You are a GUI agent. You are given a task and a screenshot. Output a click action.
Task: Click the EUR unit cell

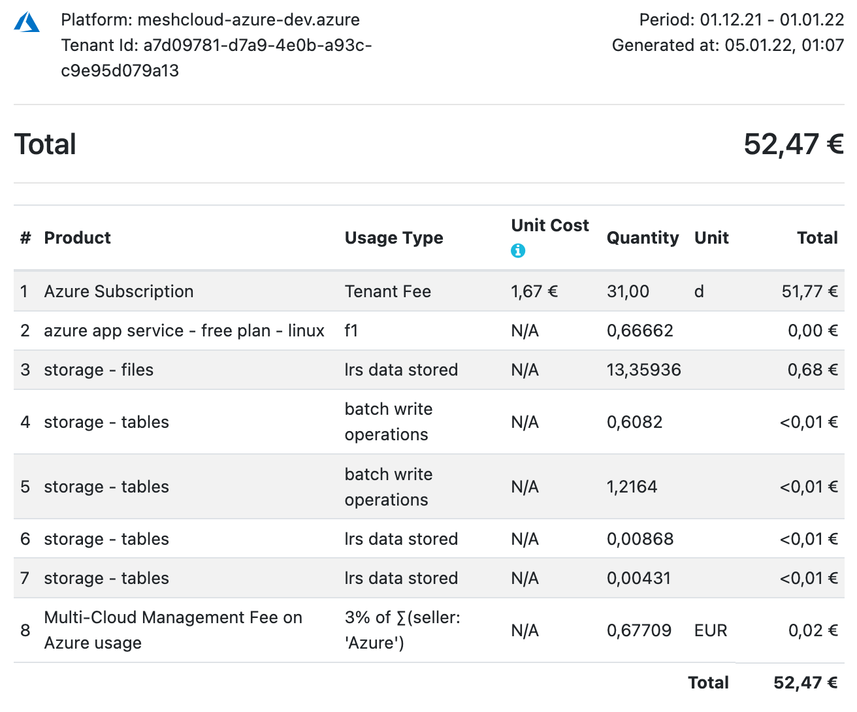[711, 630]
